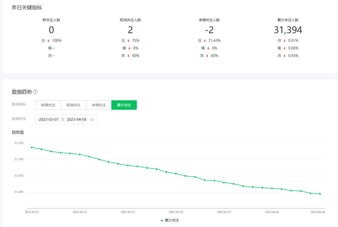Click the 31,500 y-axis label

point(19,159)
